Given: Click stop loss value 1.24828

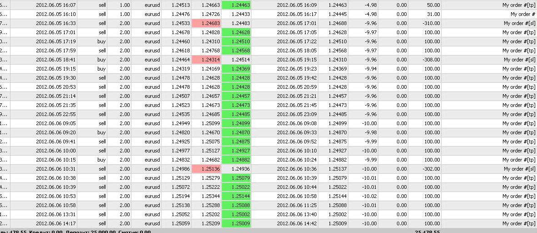Looking at the screenshot, I should (211, 33).
